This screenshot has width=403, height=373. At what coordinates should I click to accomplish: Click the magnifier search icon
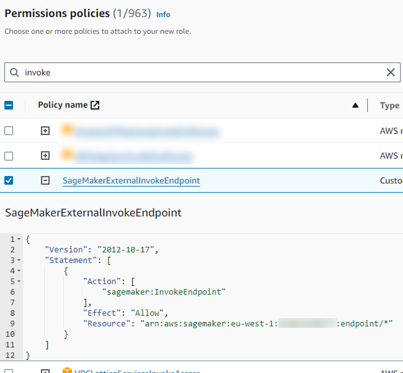[x=15, y=73]
